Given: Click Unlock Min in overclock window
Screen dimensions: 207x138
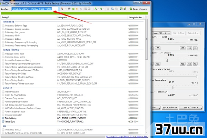Looking at the screenshot, I should tap(178, 33).
